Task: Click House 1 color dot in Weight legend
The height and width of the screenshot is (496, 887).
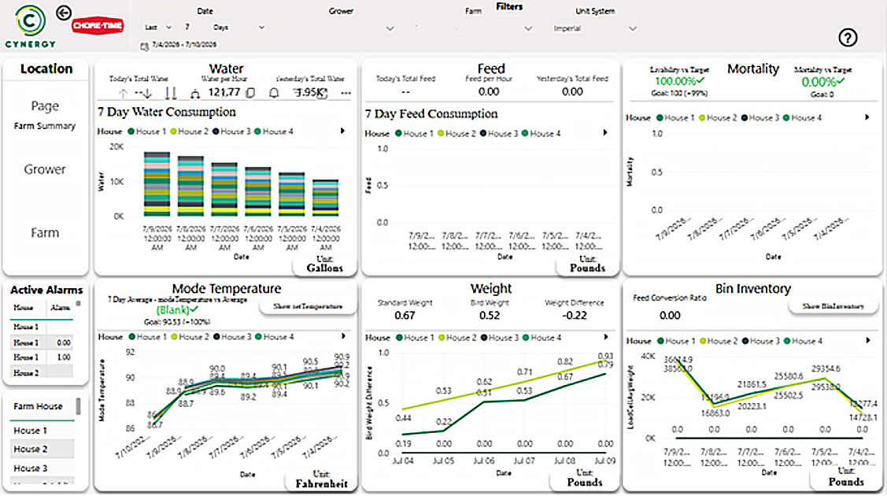Action: 399,338
